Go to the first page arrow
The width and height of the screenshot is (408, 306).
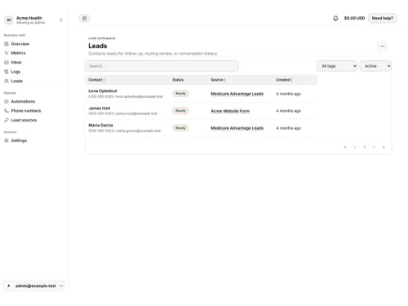pyautogui.click(x=345, y=147)
